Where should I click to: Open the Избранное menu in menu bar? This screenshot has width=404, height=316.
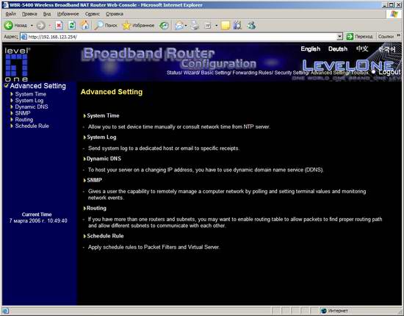tap(68, 14)
